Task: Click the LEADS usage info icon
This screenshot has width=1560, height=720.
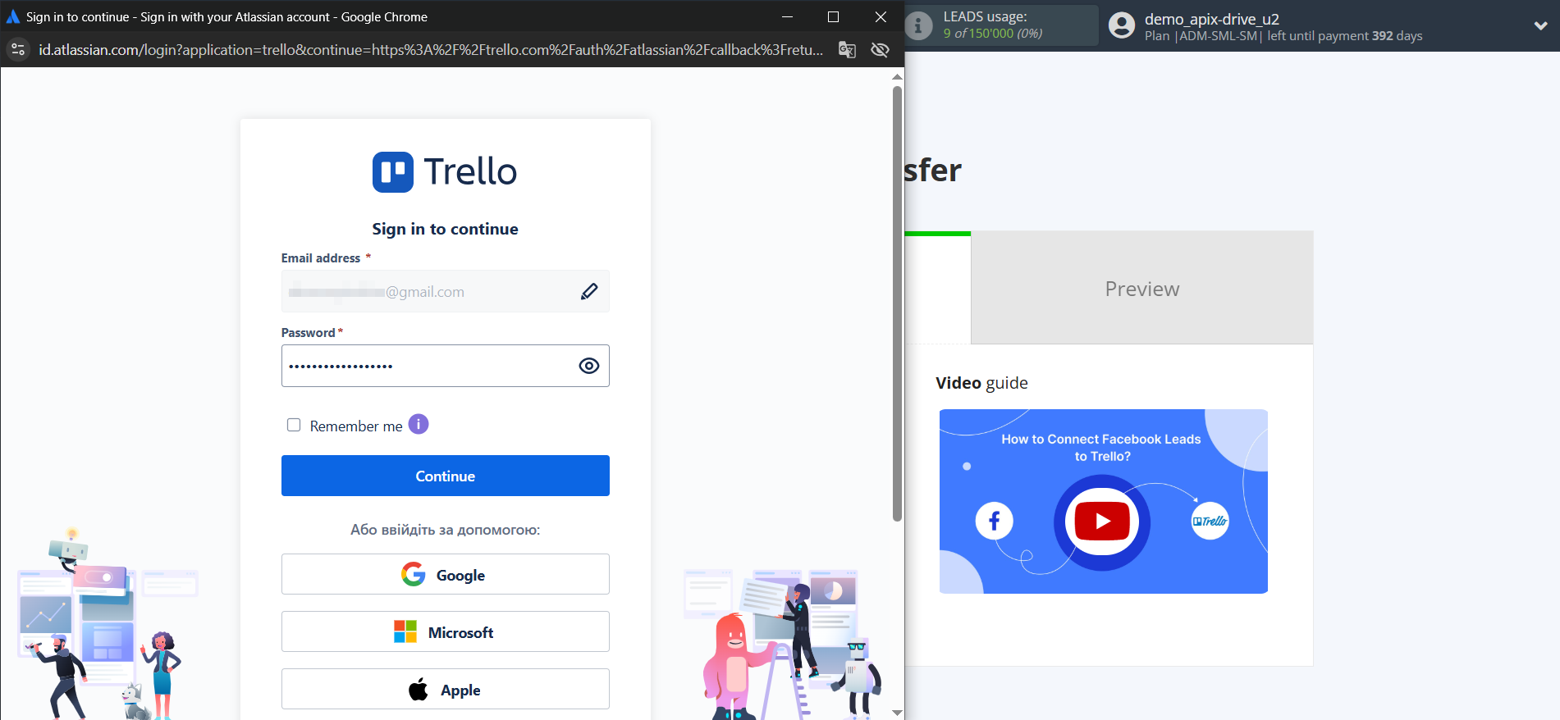Action: tap(918, 25)
